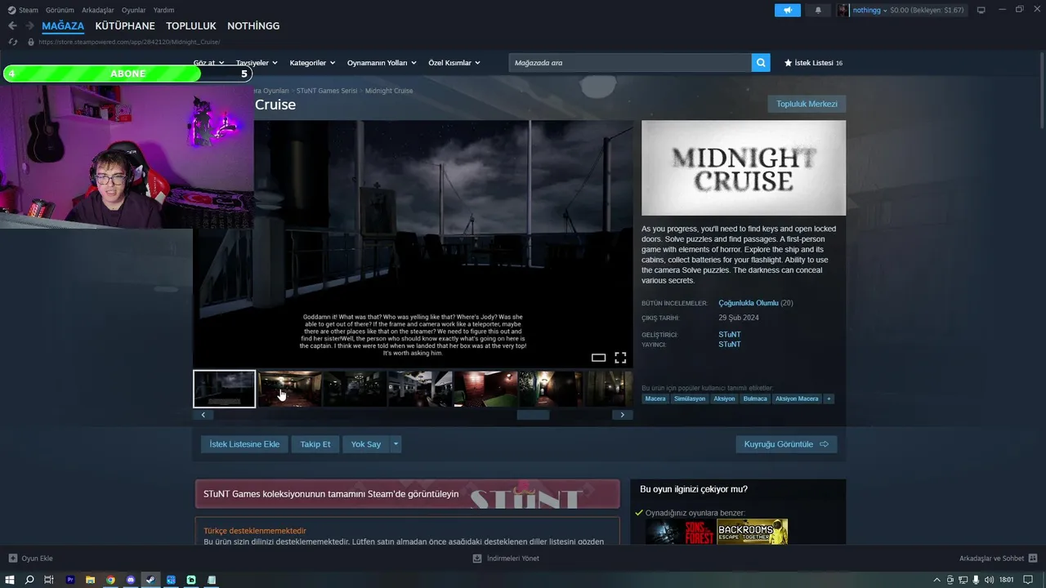Open the Oyunlar menu
Image resolution: width=1046 pixels, height=588 pixels.
[134, 10]
